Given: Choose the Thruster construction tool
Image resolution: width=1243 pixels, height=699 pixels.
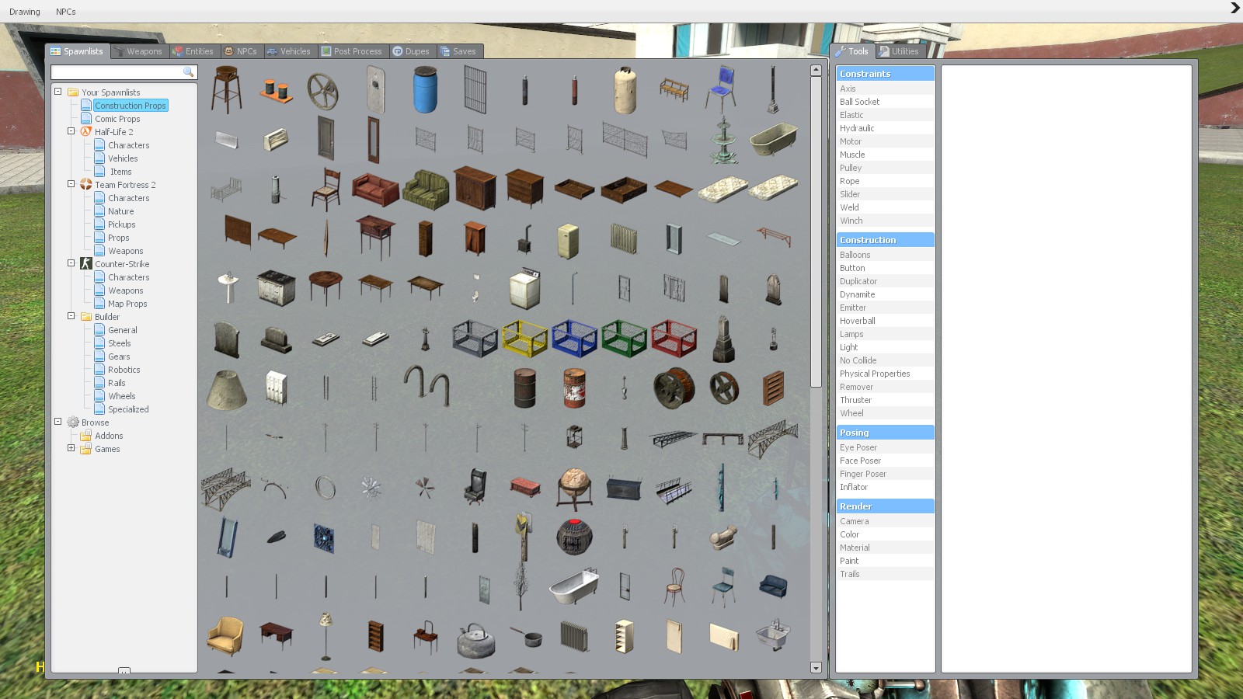Looking at the screenshot, I should coord(885,400).
